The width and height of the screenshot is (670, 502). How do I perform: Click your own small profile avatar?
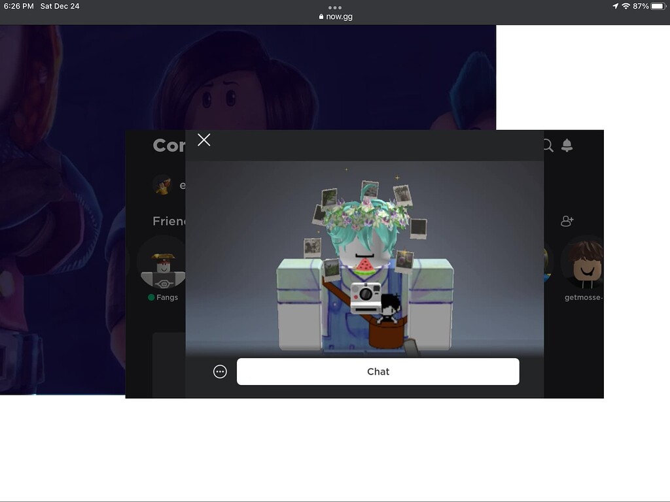pyautogui.click(x=162, y=185)
